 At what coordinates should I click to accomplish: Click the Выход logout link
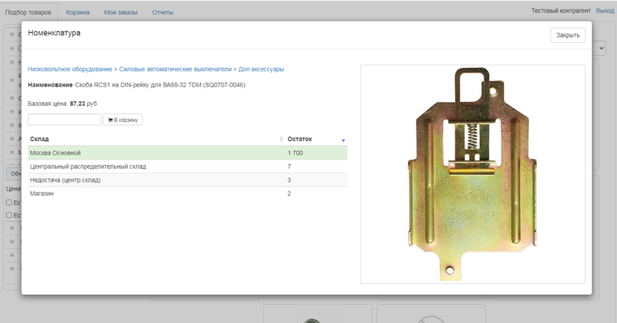coord(605,11)
